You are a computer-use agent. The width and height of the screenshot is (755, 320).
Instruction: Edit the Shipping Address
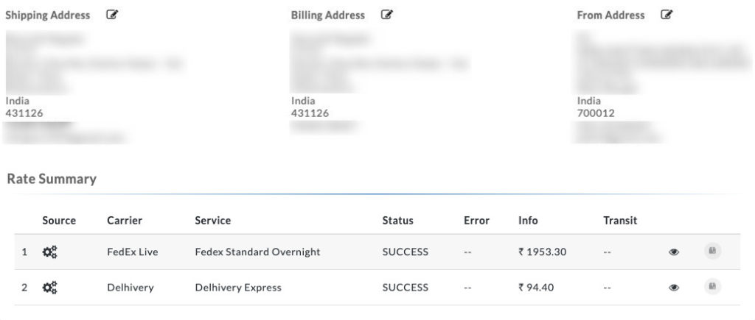click(112, 15)
